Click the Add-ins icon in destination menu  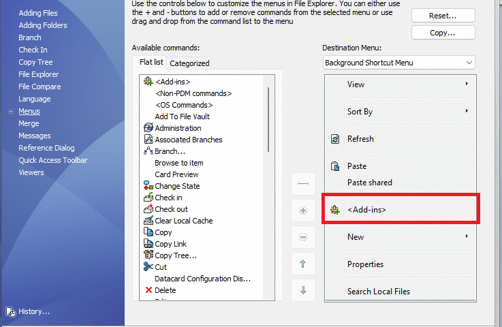point(335,210)
